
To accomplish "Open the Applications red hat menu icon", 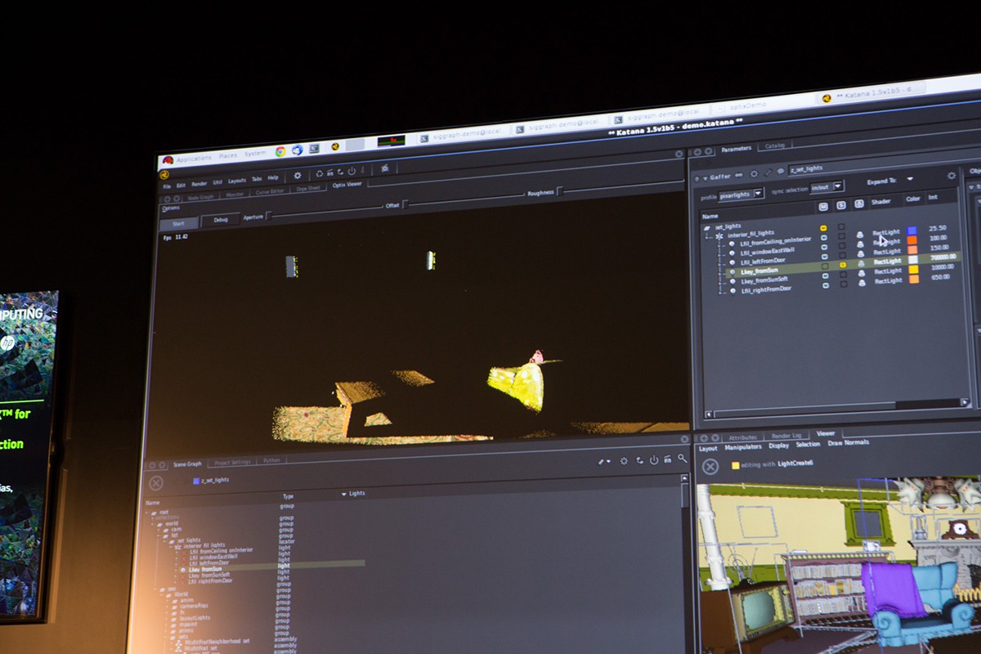I will (168, 160).
